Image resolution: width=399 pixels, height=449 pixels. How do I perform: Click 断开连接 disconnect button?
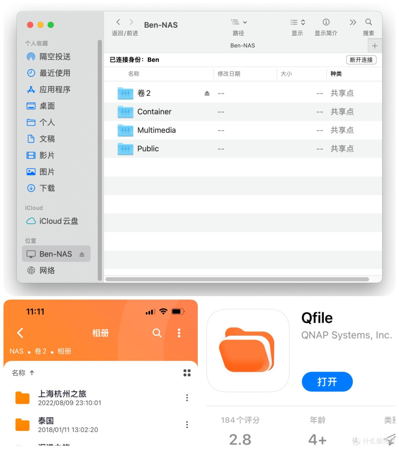coord(361,60)
